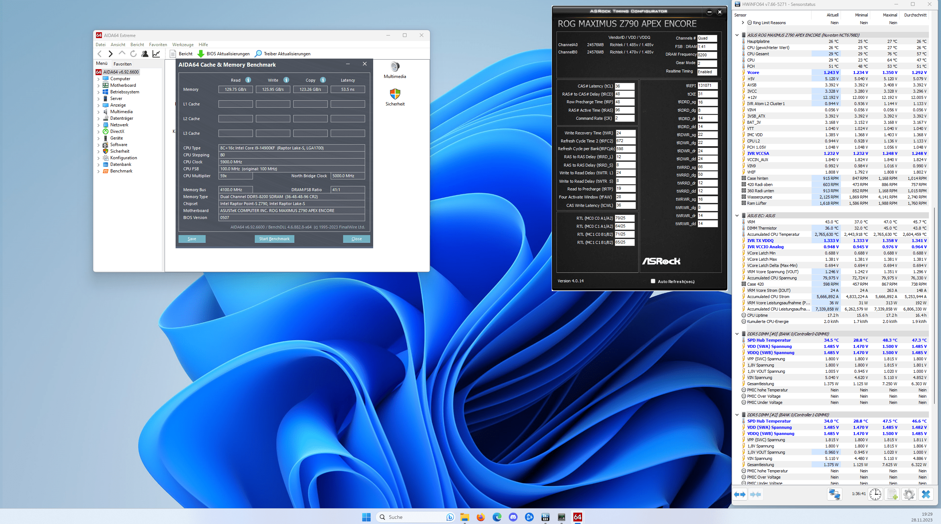The image size is (941, 524).
Task: Expand Betriebssystem tree node
Action: [x=98, y=92]
